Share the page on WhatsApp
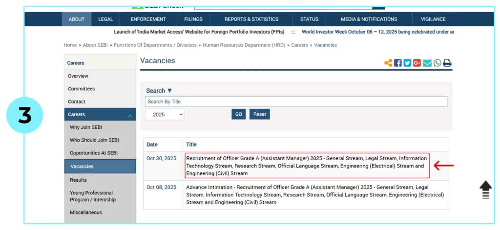Image resolution: width=500 pixels, height=230 pixels. point(437,63)
